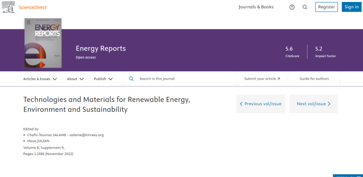The image size is (363, 177).
Task: Open the Energy Reports cover thumbnail
Action: coord(43,43)
